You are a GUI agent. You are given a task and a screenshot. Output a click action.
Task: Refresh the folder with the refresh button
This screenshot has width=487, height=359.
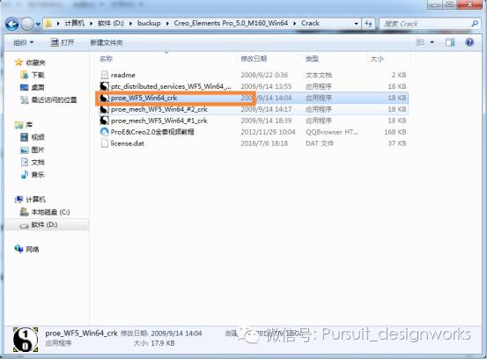coord(368,24)
